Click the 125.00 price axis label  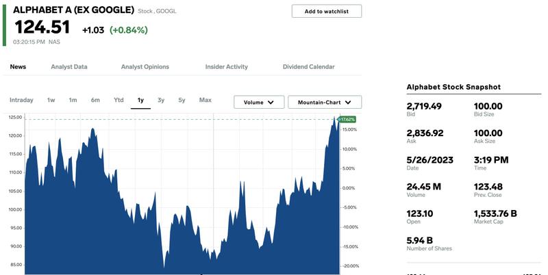point(15,118)
